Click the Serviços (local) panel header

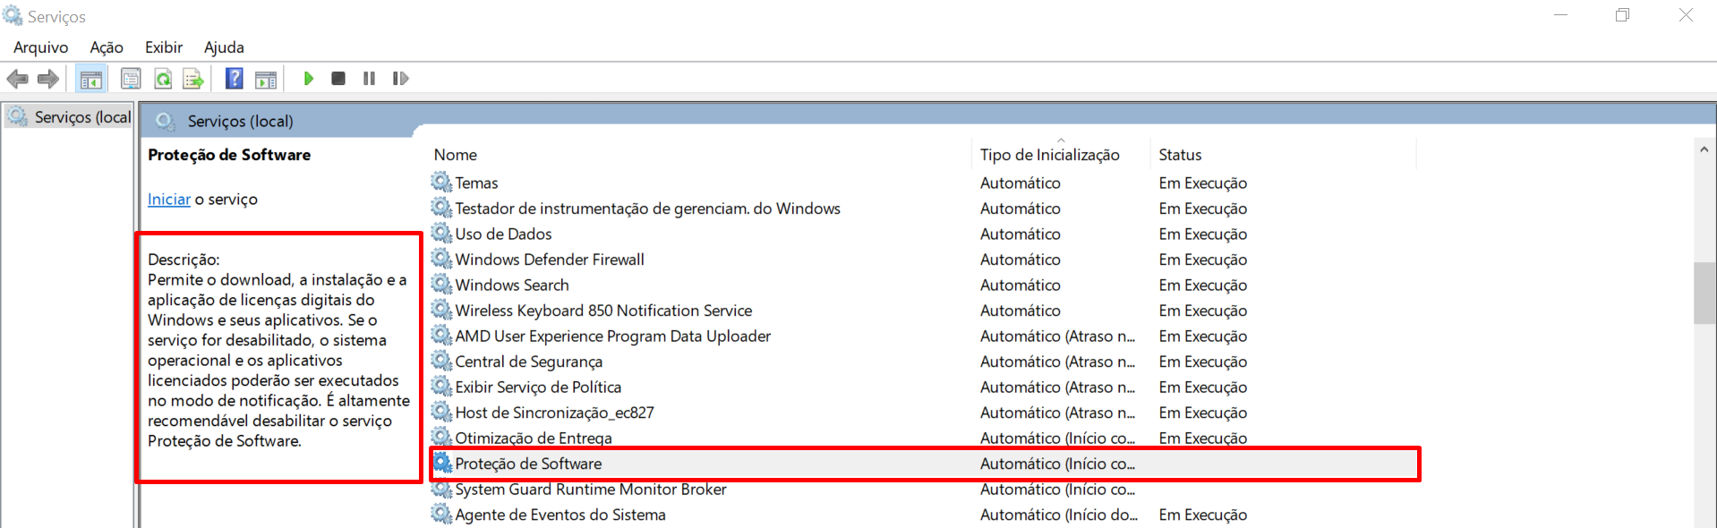click(240, 121)
